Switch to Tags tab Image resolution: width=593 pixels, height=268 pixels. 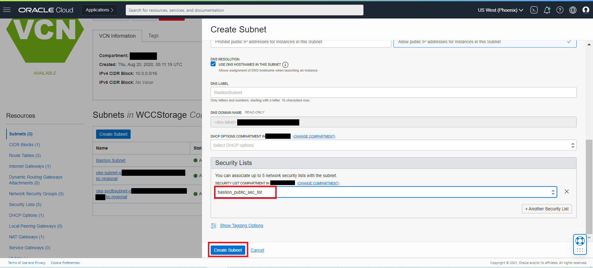click(x=154, y=36)
